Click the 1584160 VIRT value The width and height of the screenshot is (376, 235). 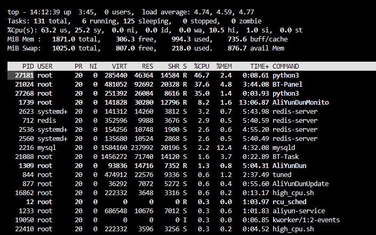(114, 148)
